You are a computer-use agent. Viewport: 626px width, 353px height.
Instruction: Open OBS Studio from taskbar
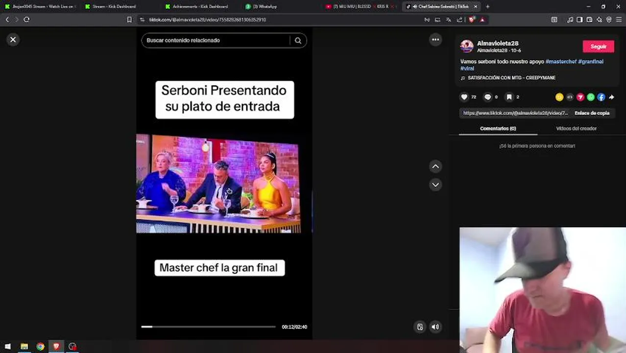72,347
